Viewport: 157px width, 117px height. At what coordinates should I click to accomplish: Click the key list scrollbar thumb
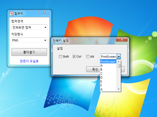coord(119,66)
